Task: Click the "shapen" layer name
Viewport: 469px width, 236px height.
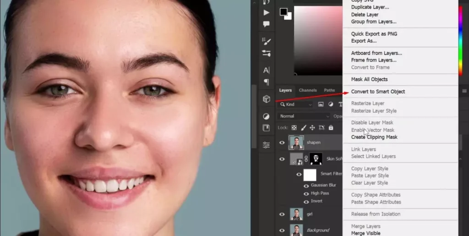Action: 313,143
